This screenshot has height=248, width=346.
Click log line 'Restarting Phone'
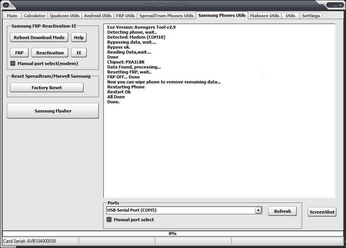click(x=126, y=87)
